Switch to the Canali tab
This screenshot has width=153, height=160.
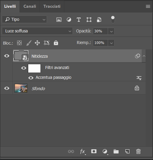(30, 6)
